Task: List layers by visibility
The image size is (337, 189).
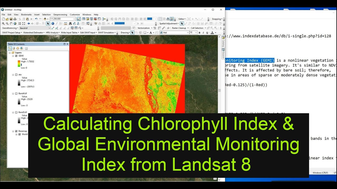Action: (x=18, y=48)
